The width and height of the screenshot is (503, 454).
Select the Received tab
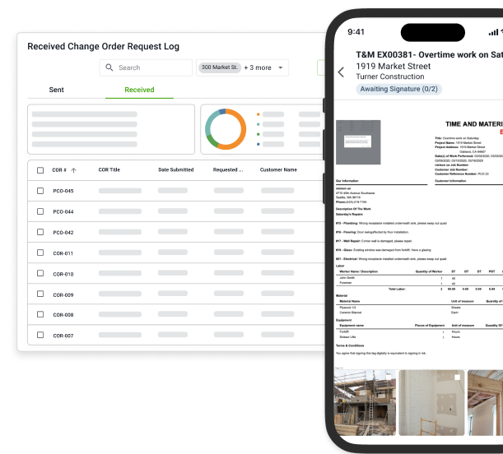138,90
